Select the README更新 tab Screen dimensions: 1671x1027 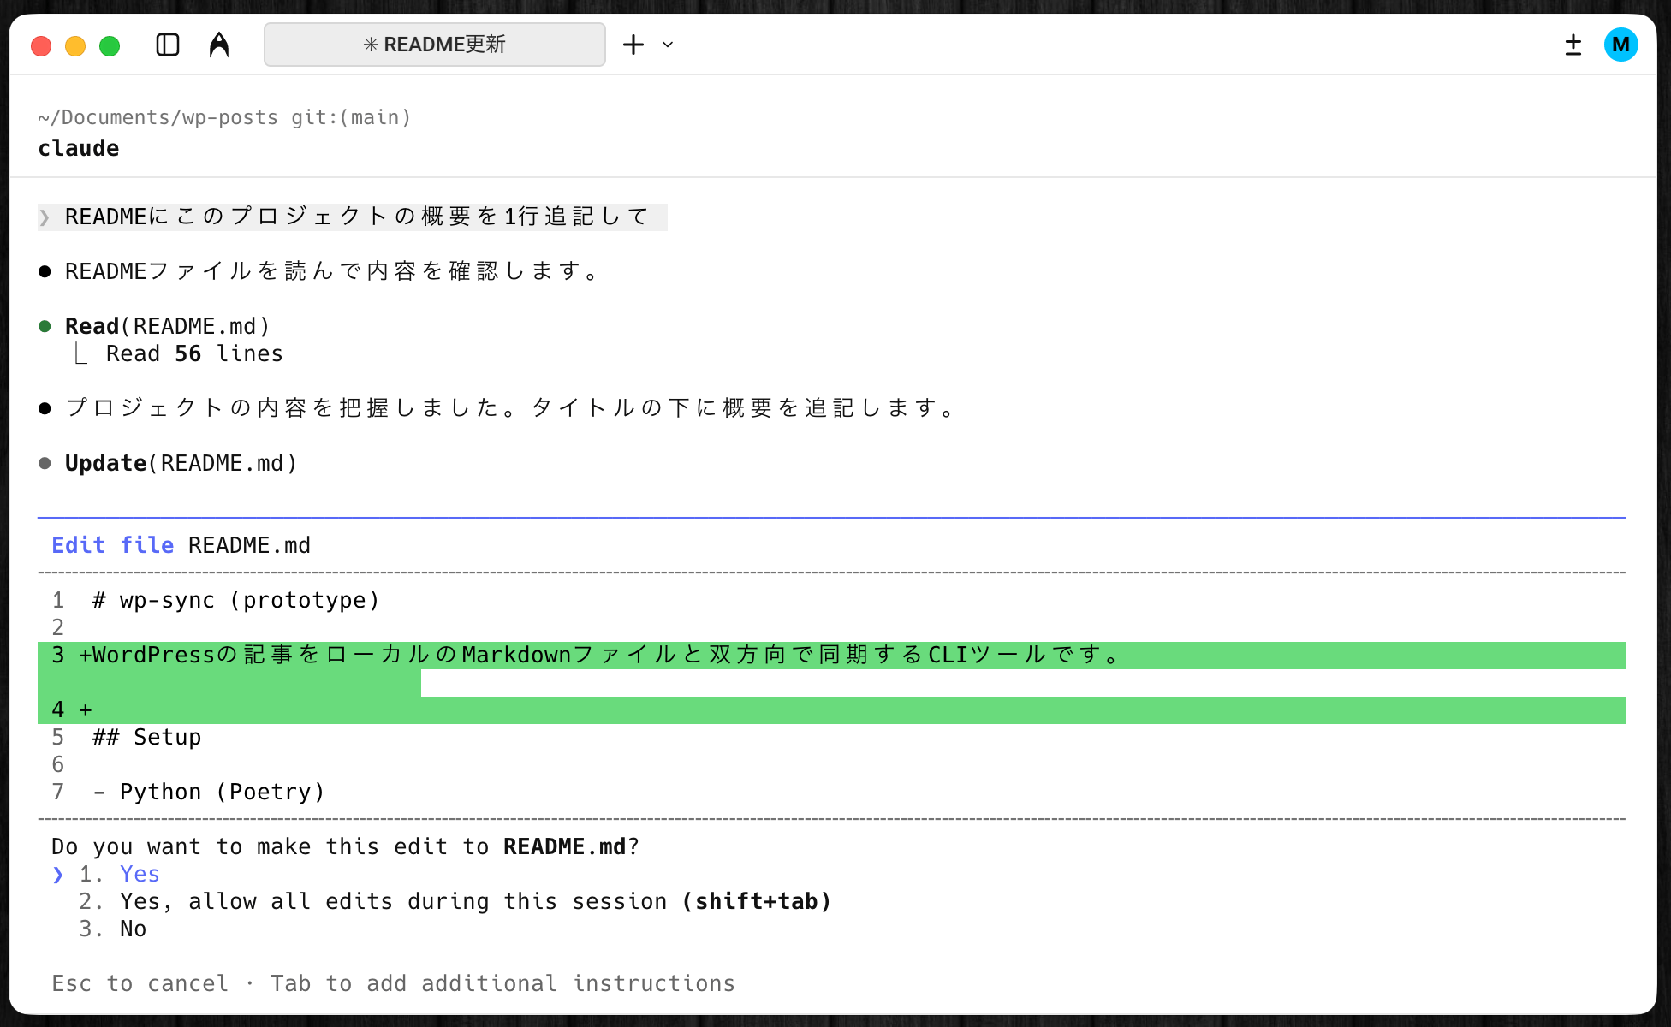pos(435,45)
